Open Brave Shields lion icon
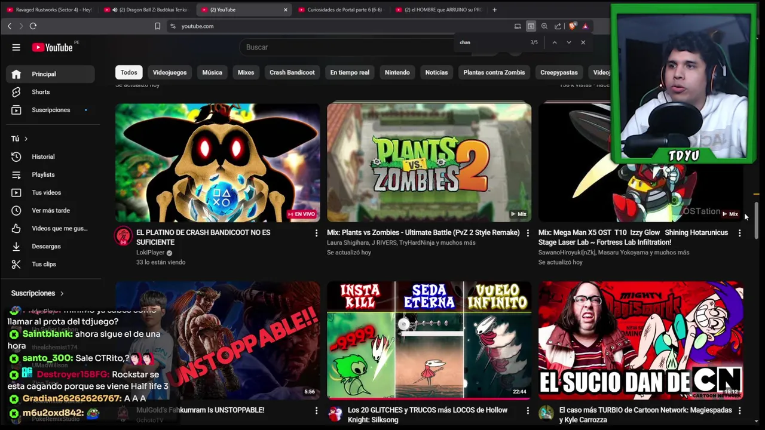Image resolution: width=765 pixels, height=430 pixels. click(572, 26)
